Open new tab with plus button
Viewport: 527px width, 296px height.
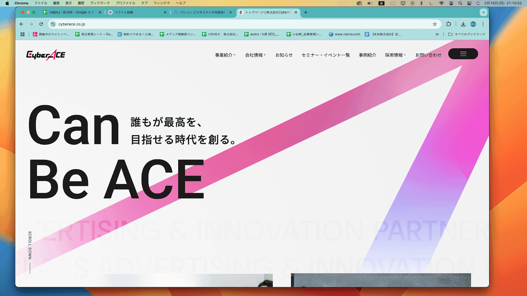click(x=306, y=12)
